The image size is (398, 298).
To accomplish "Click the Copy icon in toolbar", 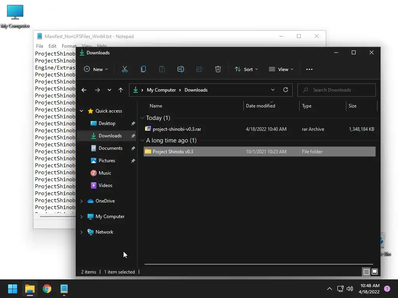I will pyautogui.click(x=143, y=69).
